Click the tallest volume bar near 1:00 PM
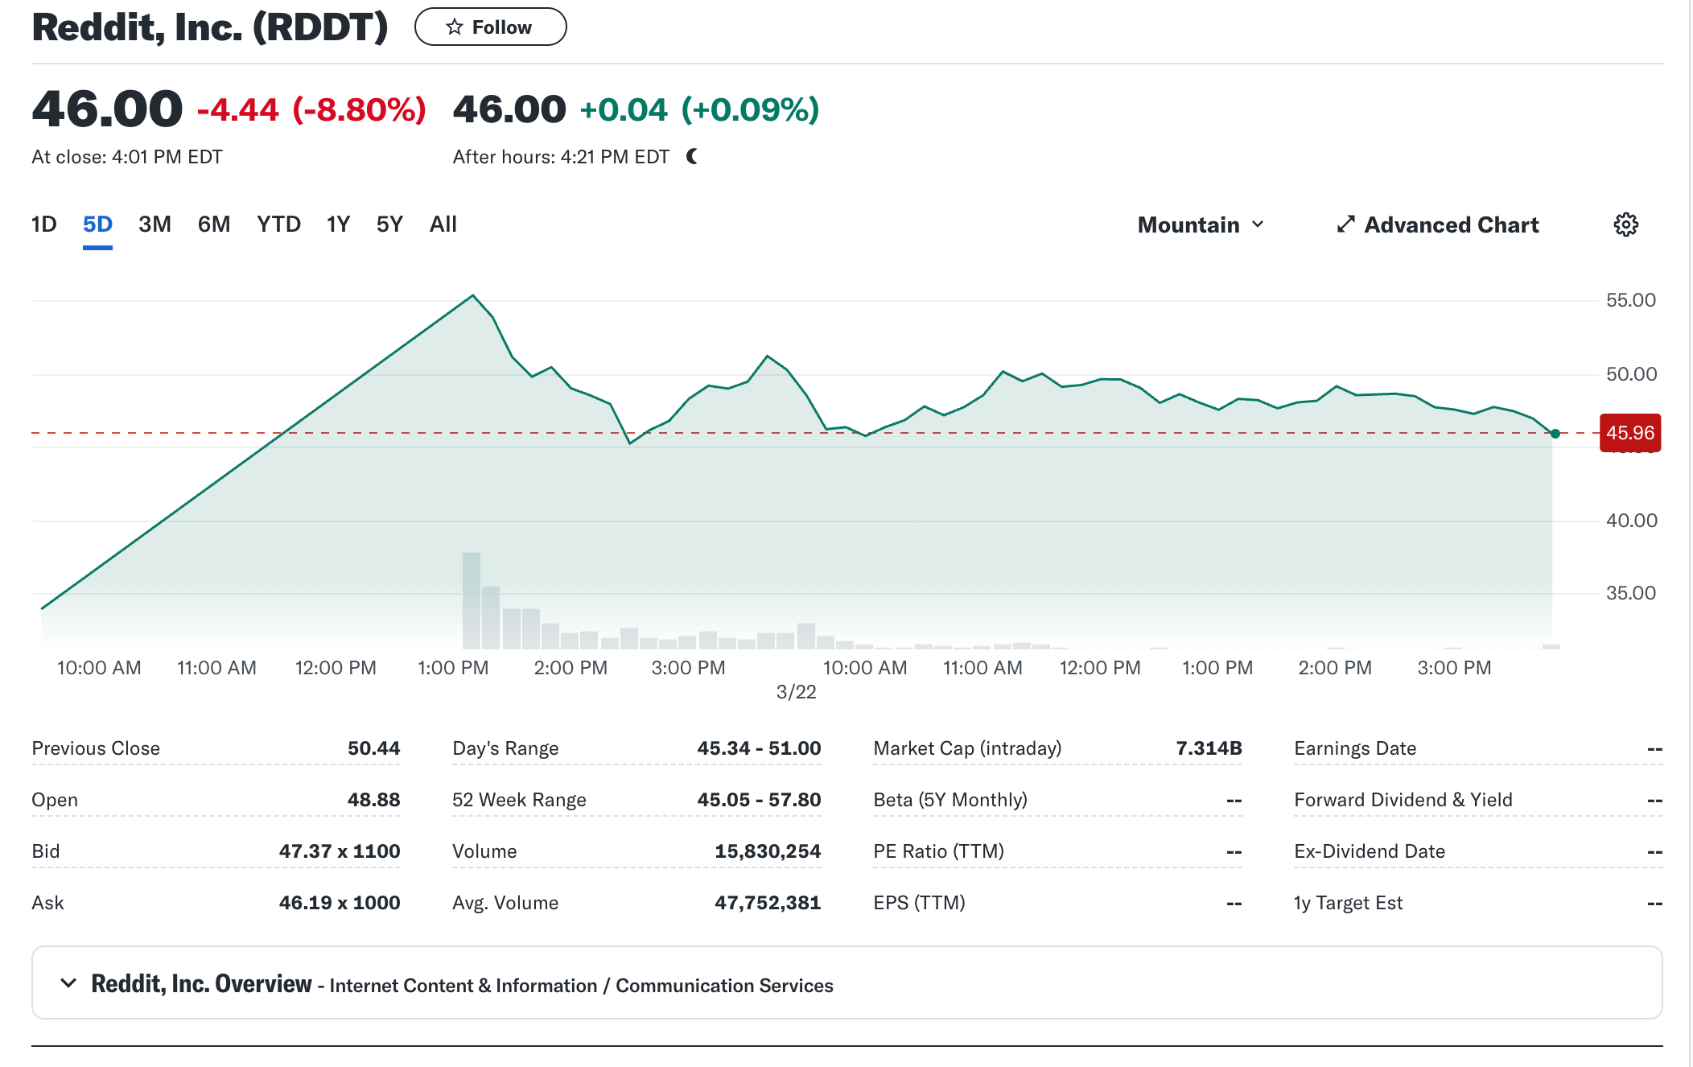This screenshot has height=1067, width=1693. [472, 600]
